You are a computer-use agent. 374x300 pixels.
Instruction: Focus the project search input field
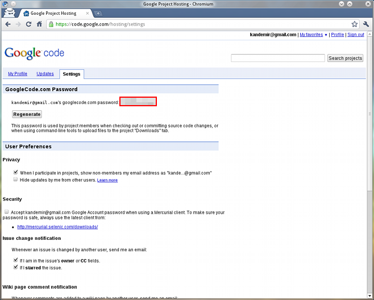click(278, 58)
